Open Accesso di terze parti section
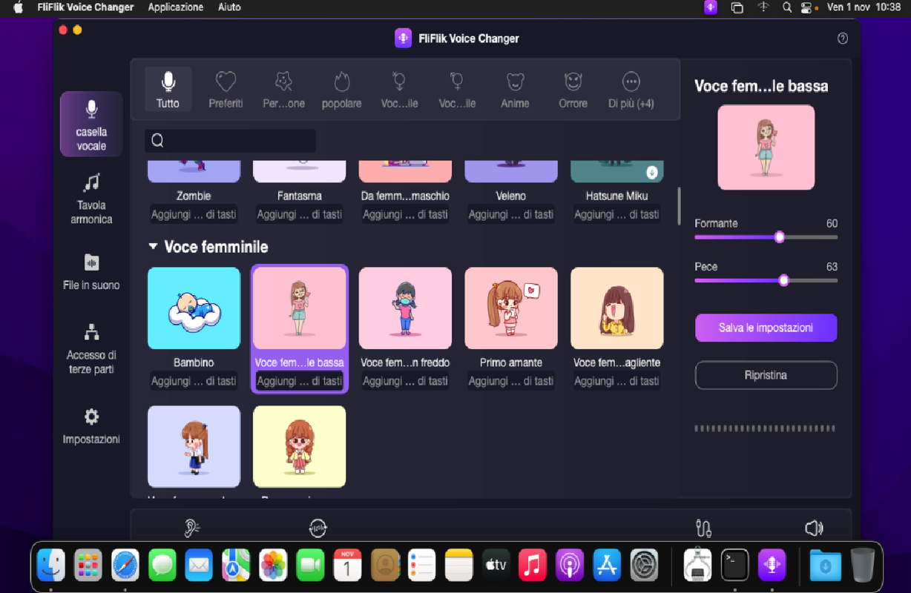The image size is (911, 593). pyautogui.click(x=91, y=348)
